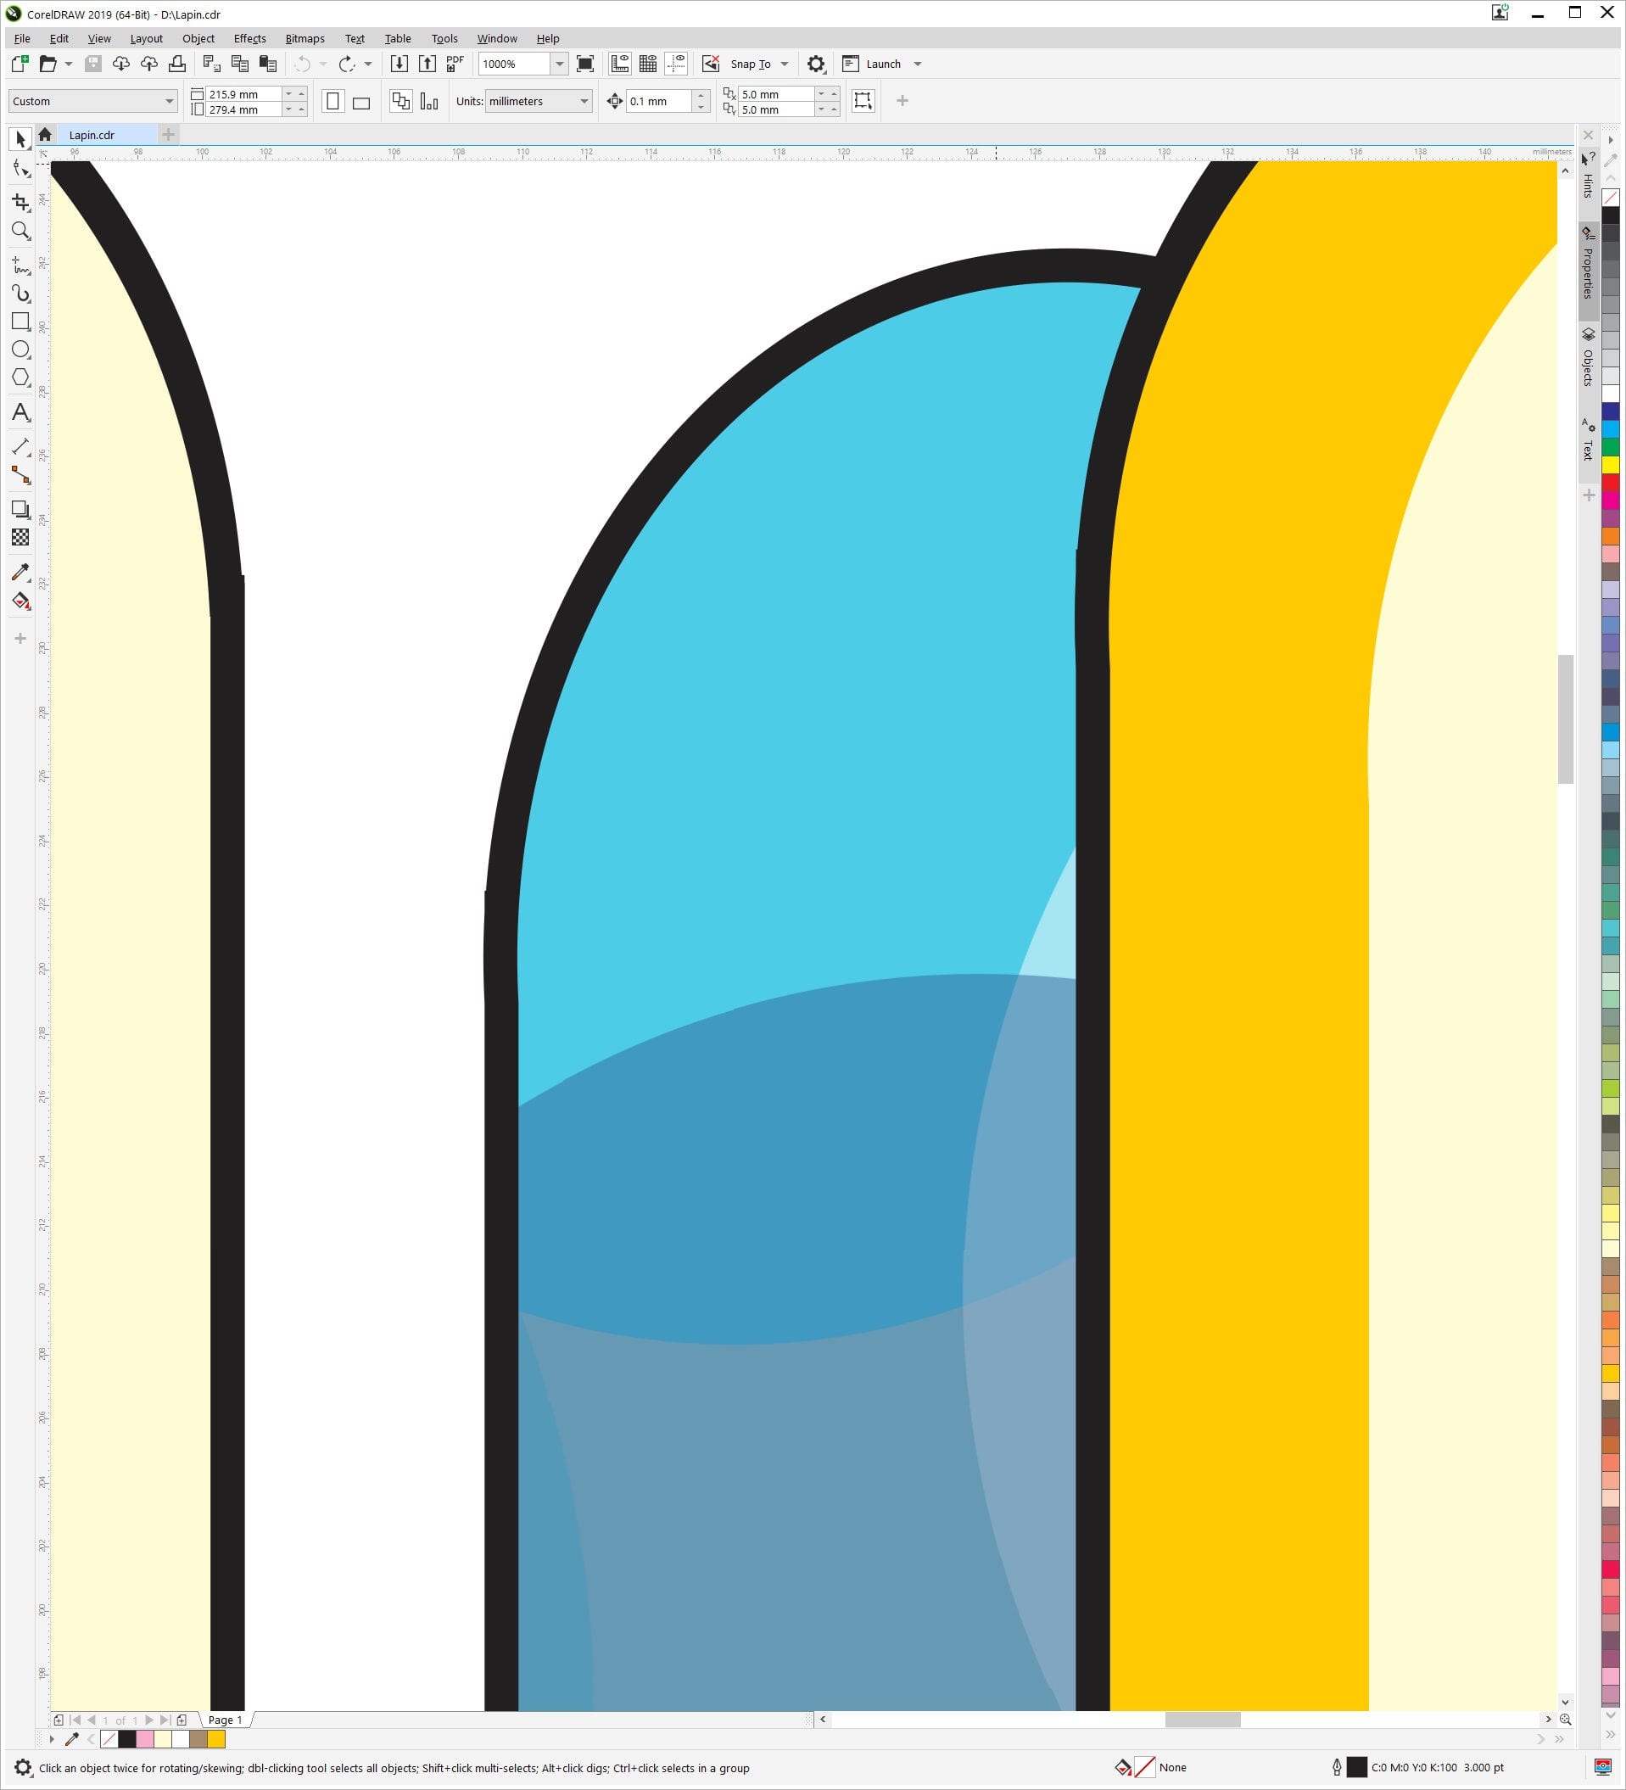Switch to the Lapin.cdr document tab
Image resolution: width=1626 pixels, height=1790 pixels.
click(x=92, y=135)
